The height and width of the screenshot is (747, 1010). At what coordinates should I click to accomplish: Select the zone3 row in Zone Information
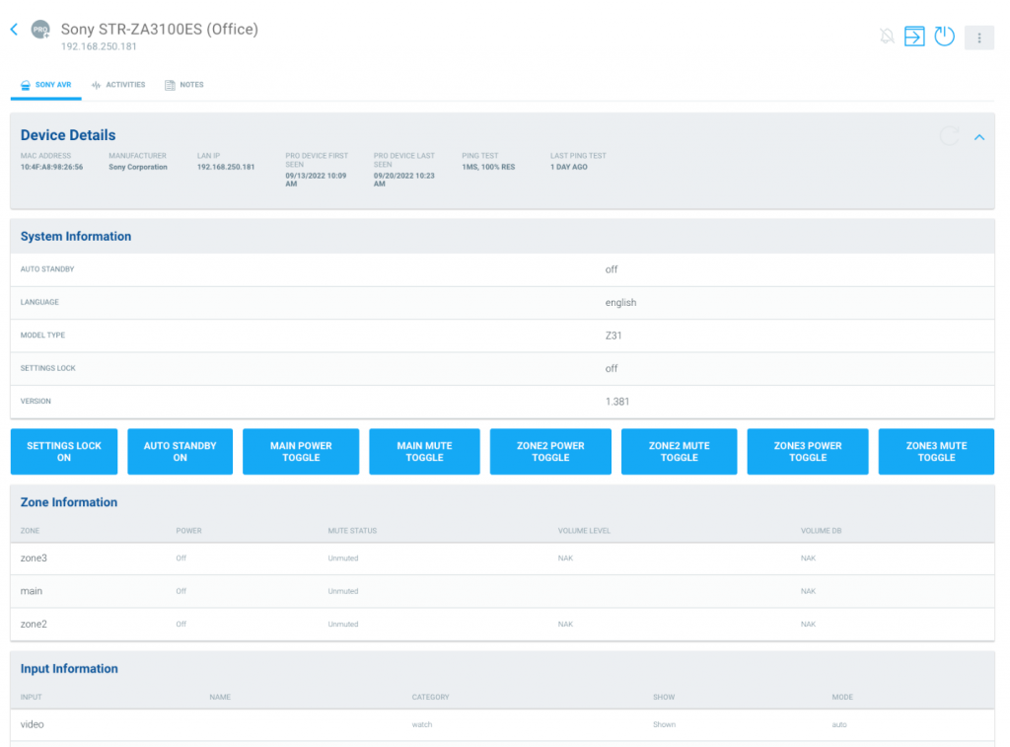502,559
